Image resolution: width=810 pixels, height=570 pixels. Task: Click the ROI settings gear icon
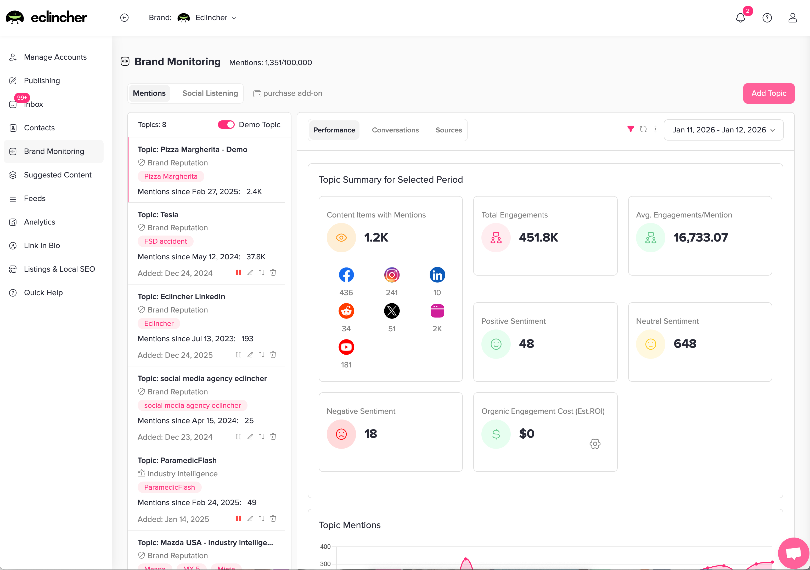(595, 444)
